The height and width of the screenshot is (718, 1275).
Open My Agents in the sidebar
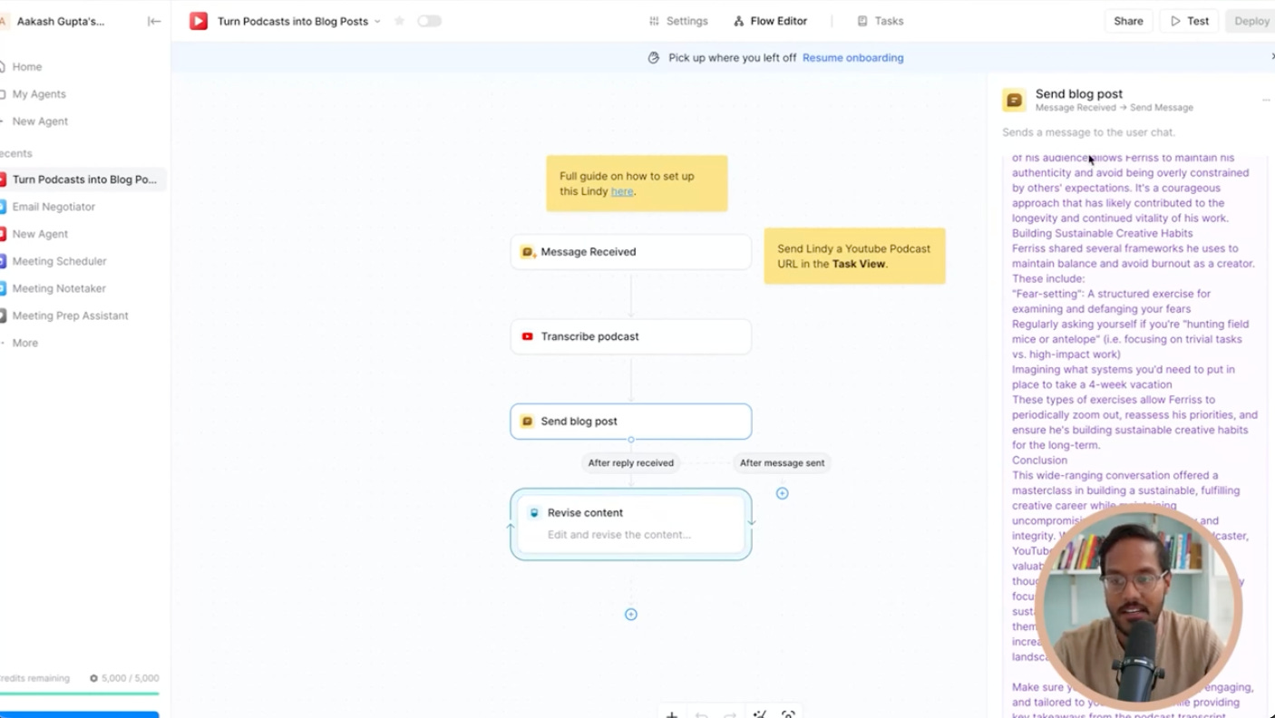39,93
